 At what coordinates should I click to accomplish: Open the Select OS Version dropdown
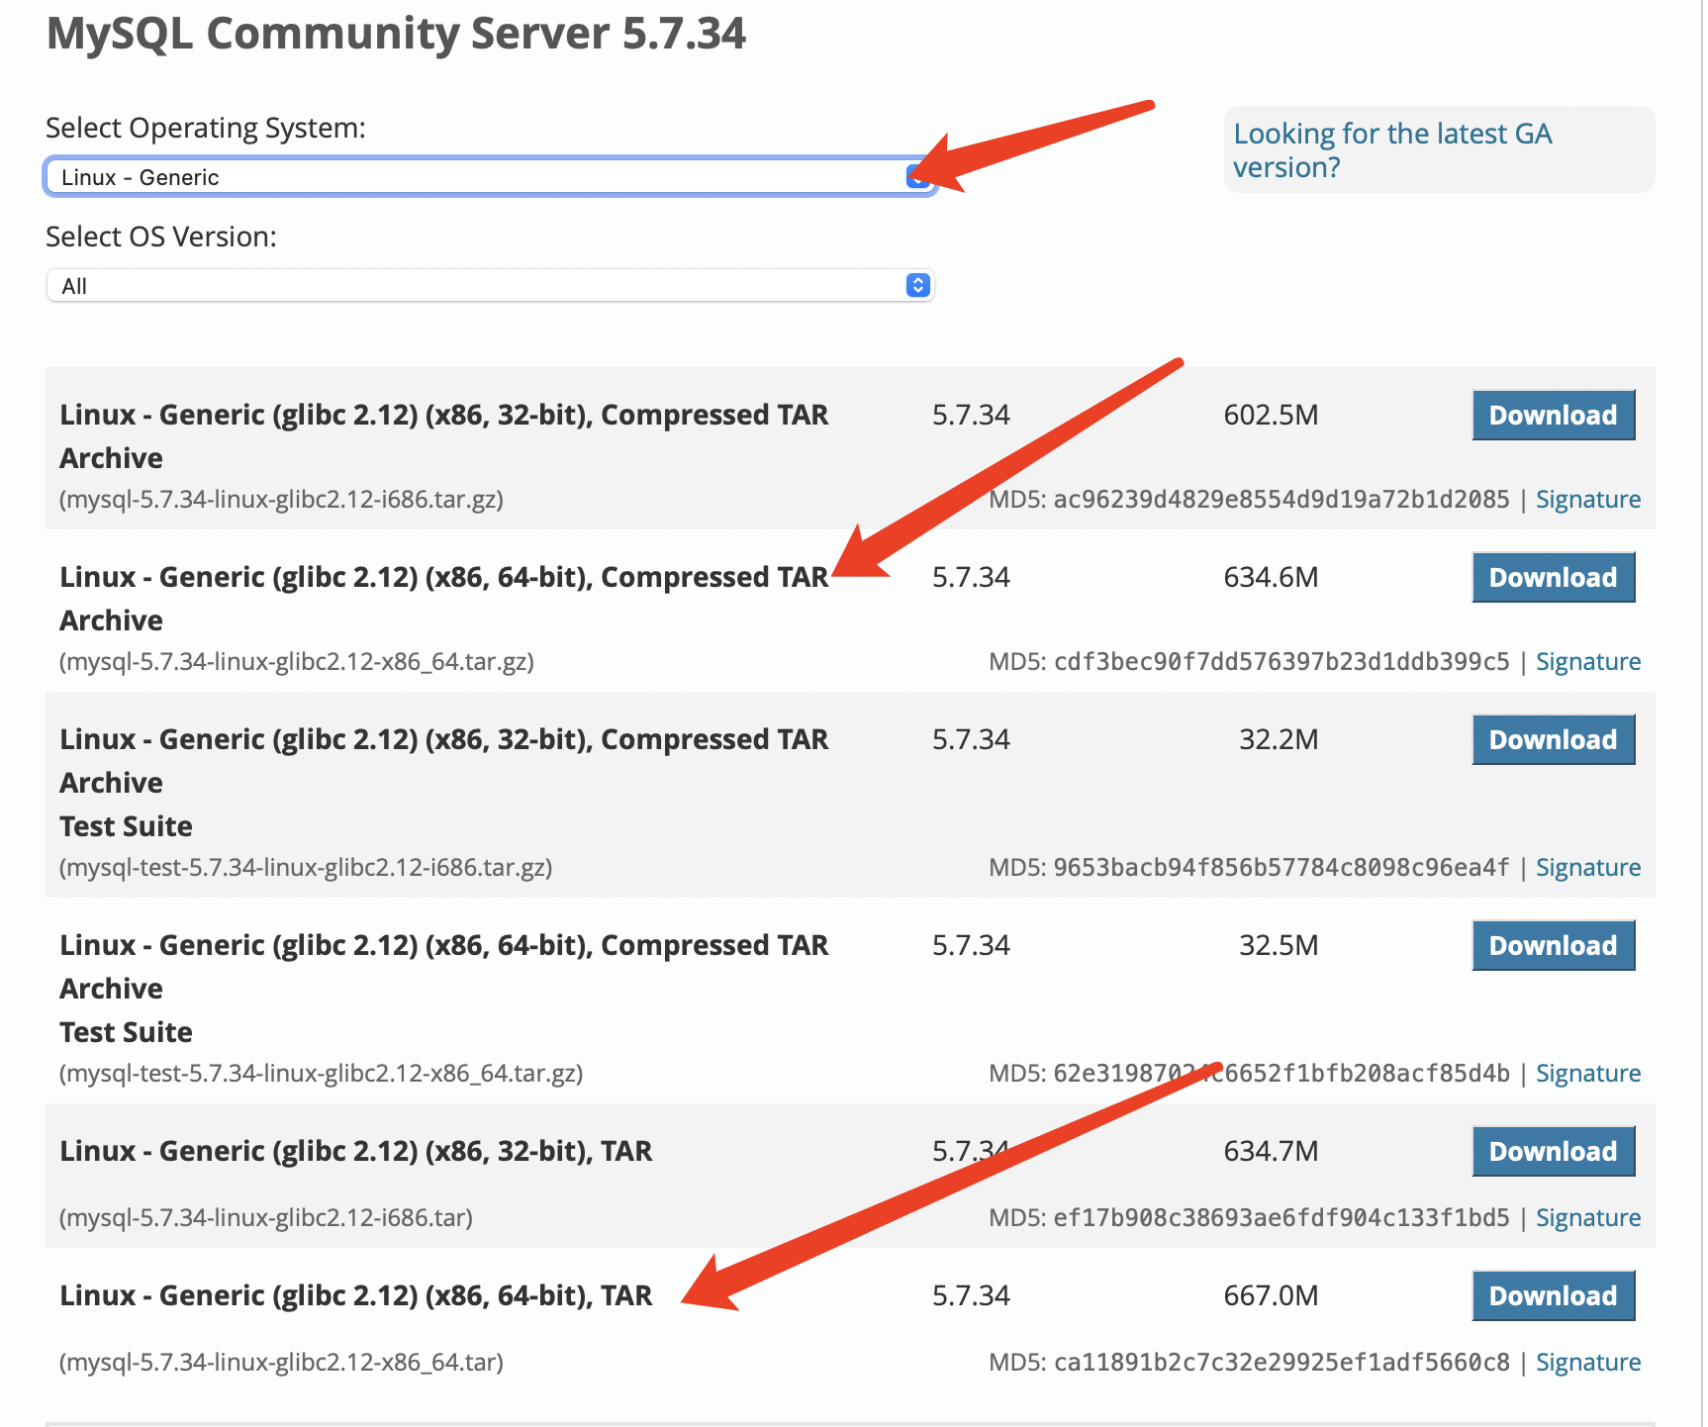[490, 286]
